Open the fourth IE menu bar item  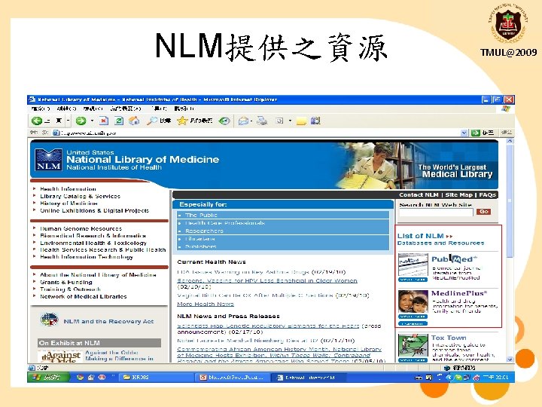tap(126, 109)
